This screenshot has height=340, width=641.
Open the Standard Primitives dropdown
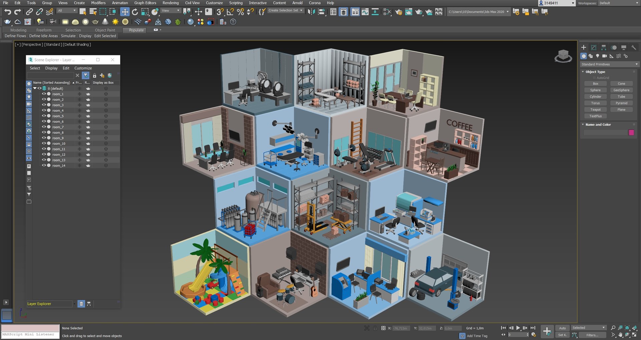coord(610,64)
